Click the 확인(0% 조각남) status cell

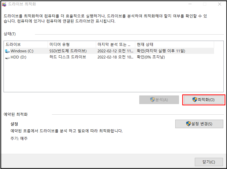coord(151,57)
